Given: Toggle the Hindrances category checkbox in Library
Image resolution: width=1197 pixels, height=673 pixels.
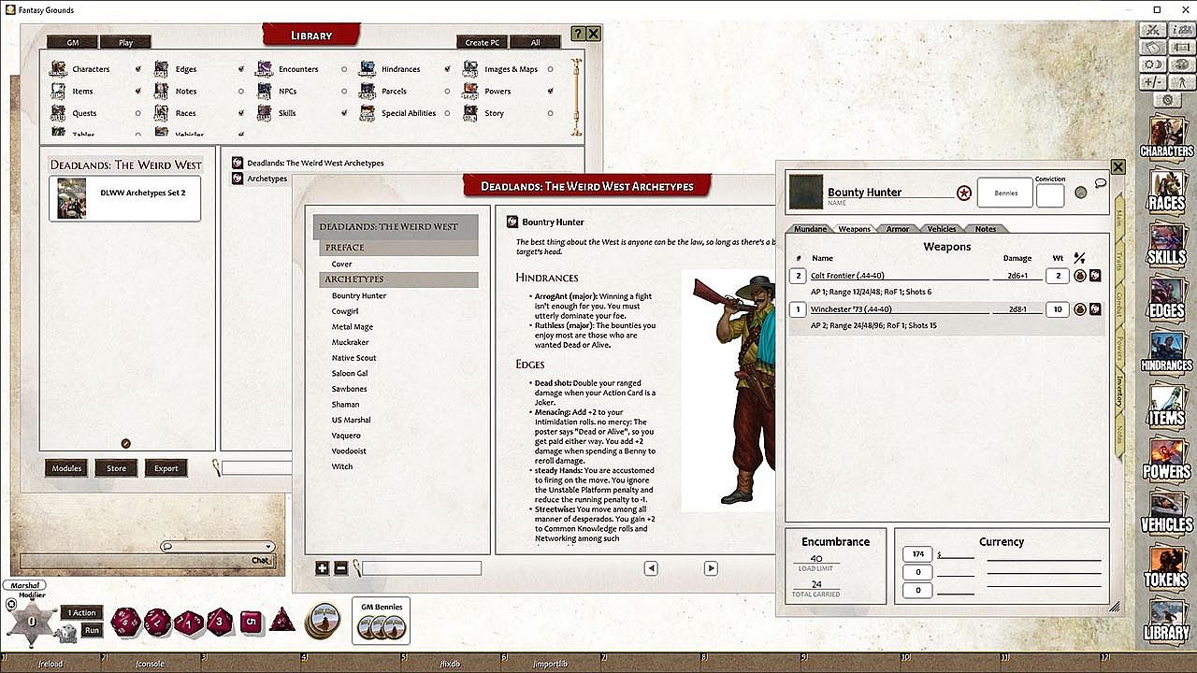Looking at the screenshot, I should [x=447, y=69].
